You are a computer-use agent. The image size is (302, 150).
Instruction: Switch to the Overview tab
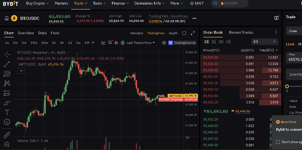pos(26,33)
